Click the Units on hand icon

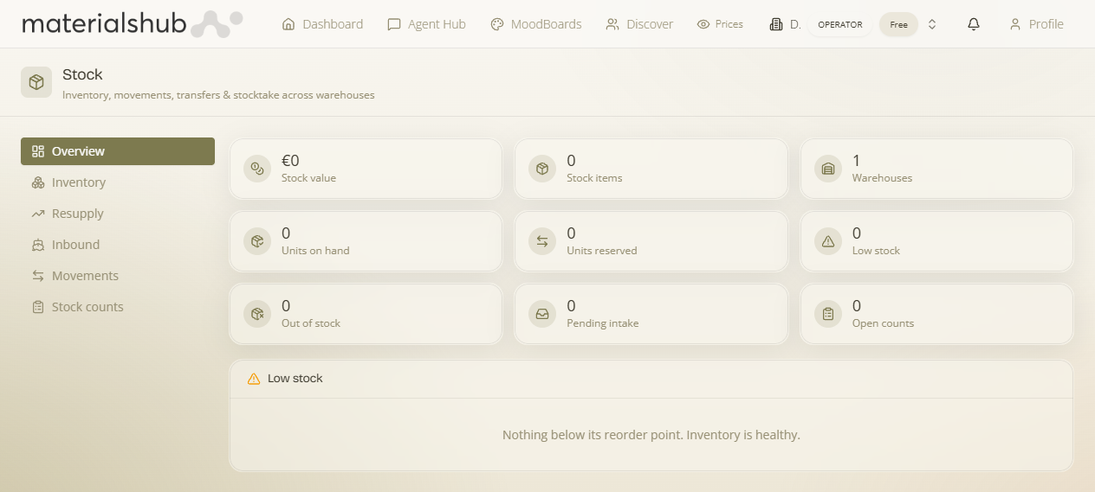click(x=257, y=241)
